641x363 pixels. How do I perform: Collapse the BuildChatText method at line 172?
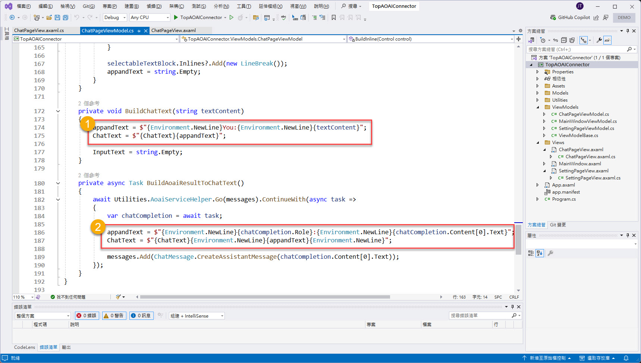58,111
